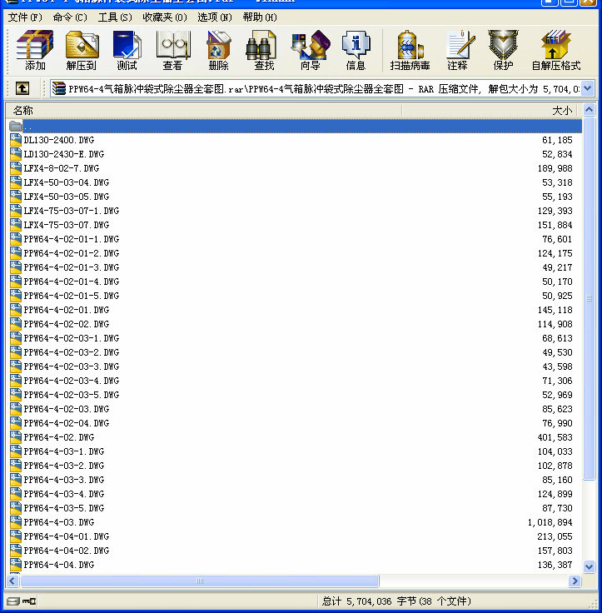The width and height of the screenshot is (602, 613).
Task: Open the View (查看) toolbar icon
Action: click(x=172, y=49)
